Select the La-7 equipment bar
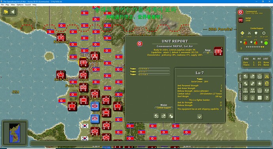Screen dimensions: 273x149 154,72
